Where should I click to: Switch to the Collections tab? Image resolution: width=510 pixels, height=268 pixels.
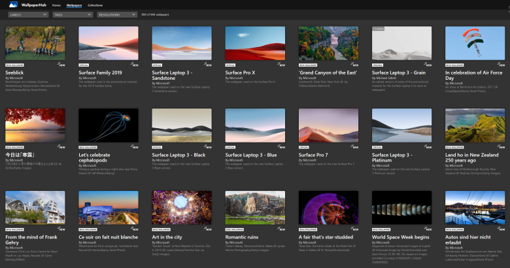[95, 5]
